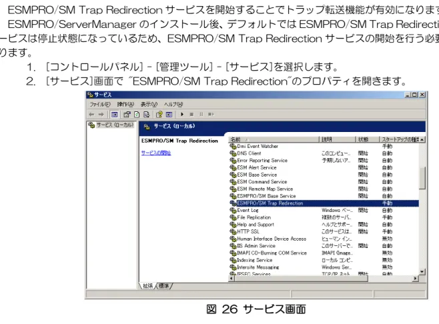Select the HTTP SSL service row
The width and height of the screenshot is (439, 324).
pos(324,232)
